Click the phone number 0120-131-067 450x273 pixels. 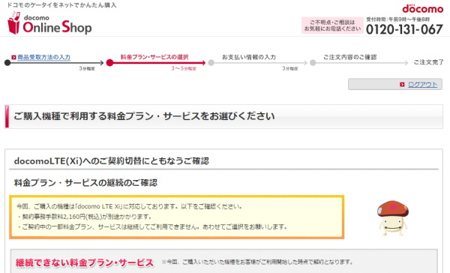[x=404, y=29]
